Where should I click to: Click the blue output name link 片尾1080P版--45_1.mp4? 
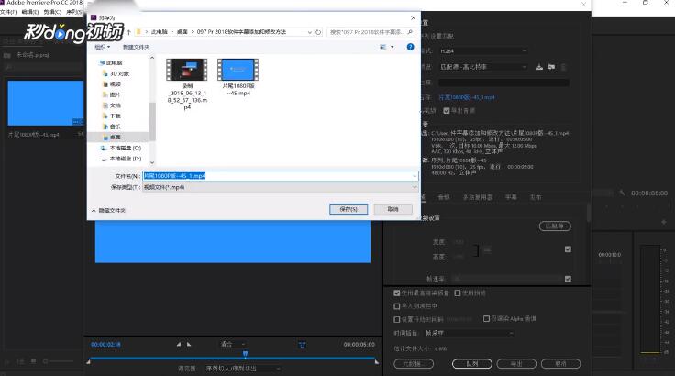(467, 98)
